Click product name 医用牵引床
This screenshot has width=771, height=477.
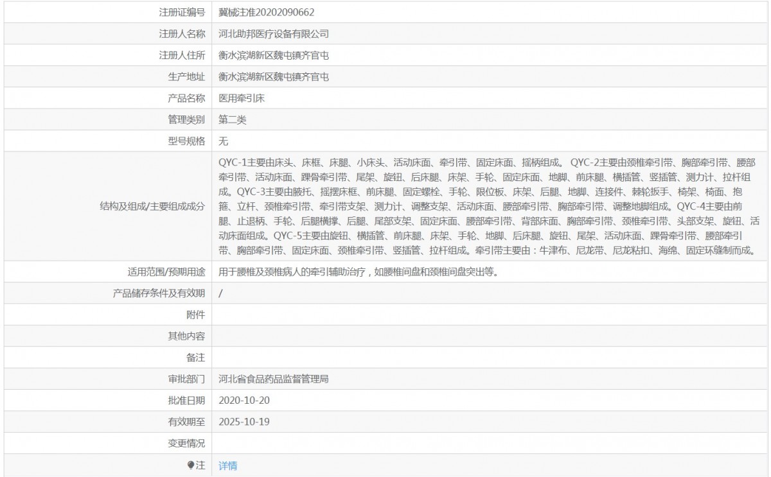point(242,98)
